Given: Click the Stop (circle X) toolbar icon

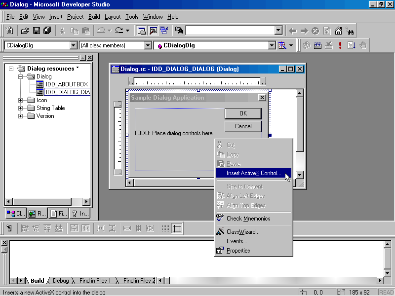Looking at the screenshot, I should (x=316, y=31).
